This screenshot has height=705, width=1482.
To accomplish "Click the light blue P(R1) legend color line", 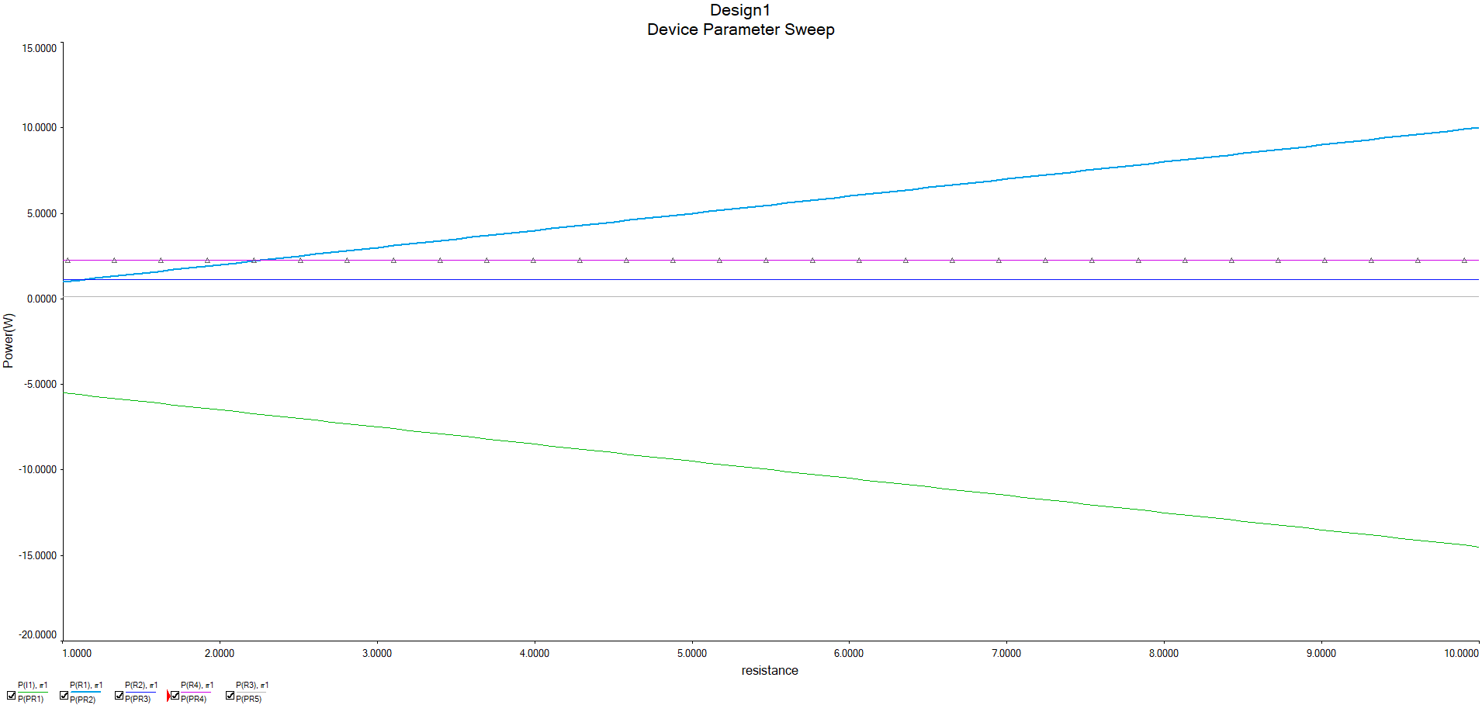I will pos(85,692).
